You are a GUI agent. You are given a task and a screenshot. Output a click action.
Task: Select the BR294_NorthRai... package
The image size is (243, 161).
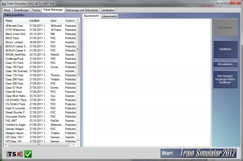40,55
